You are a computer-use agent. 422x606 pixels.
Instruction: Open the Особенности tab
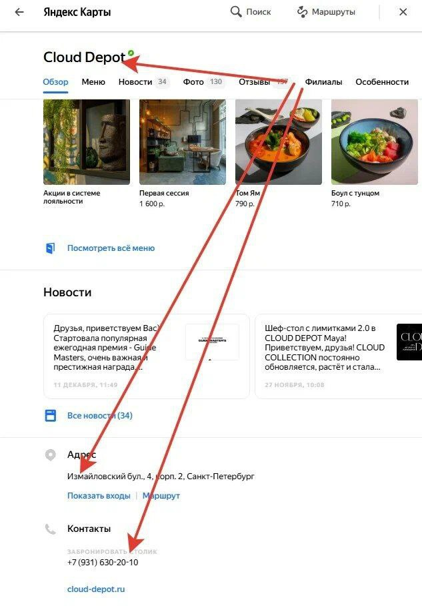tap(382, 82)
